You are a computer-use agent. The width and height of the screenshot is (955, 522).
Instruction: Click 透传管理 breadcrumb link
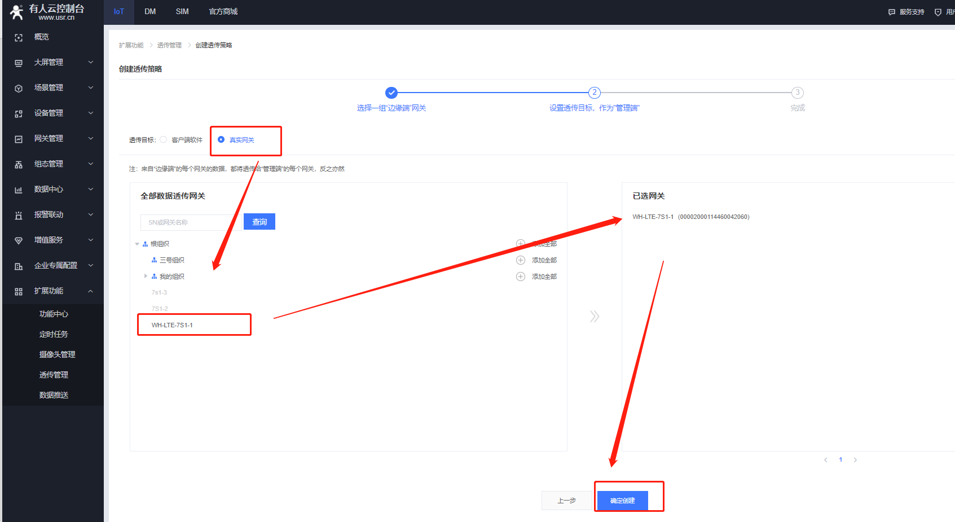point(169,45)
